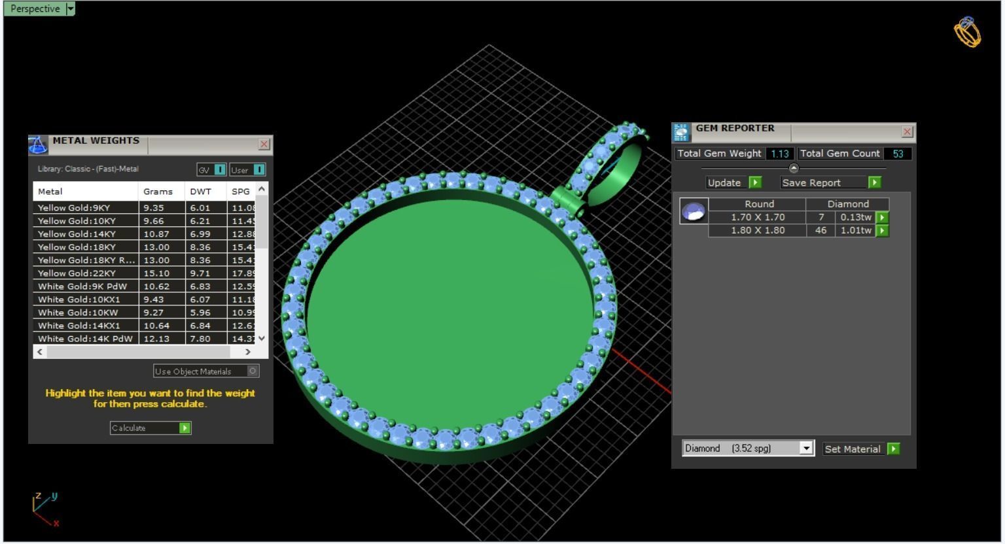The width and height of the screenshot is (1005, 544).
Task: Click the 0.13tw weight cell
Action: coord(856,217)
